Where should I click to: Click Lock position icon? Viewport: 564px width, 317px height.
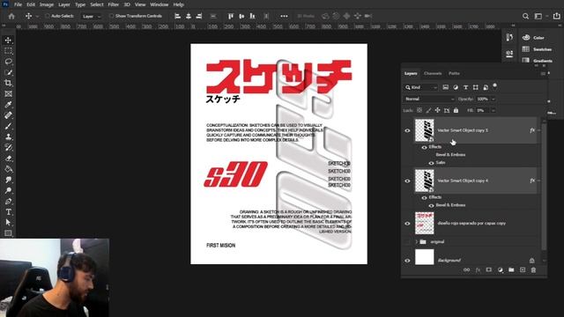tap(437, 110)
